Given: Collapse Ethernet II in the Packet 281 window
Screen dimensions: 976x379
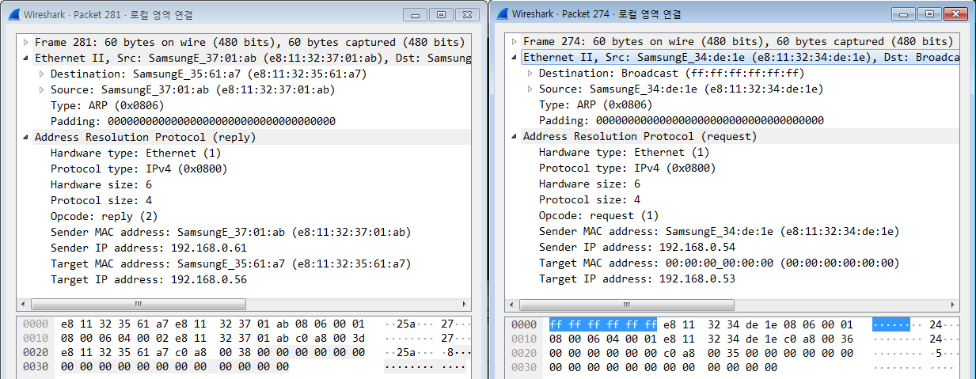Looking at the screenshot, I should tap(25, 58).
